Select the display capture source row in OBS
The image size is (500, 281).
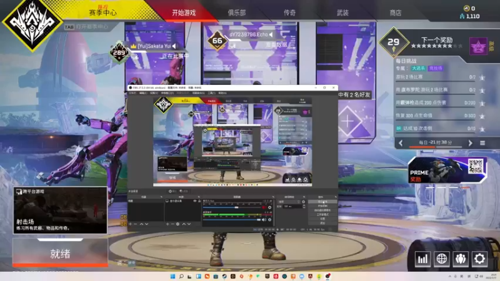183,201
